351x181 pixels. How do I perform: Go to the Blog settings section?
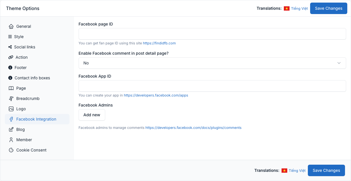pos(37,129)
